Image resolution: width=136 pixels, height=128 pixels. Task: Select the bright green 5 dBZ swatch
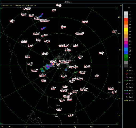pos(126,56)
